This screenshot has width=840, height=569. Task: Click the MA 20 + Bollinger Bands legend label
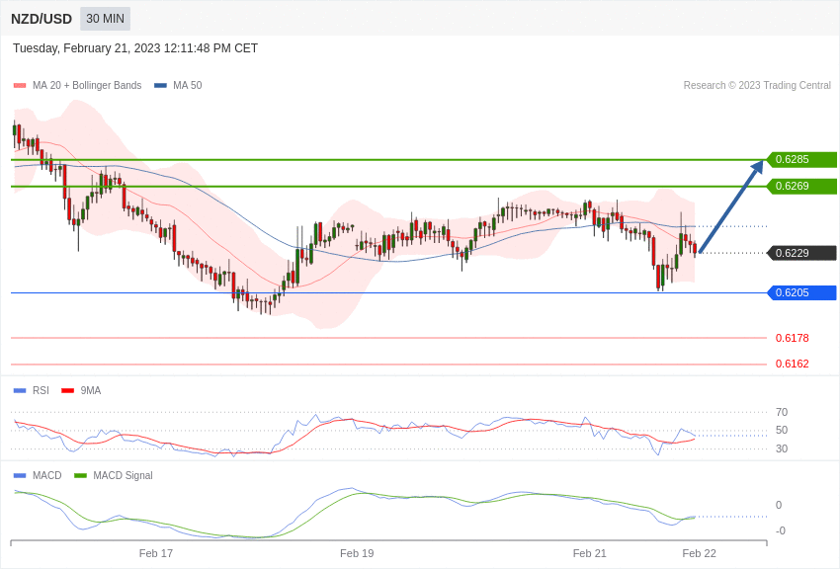(87, 85)
